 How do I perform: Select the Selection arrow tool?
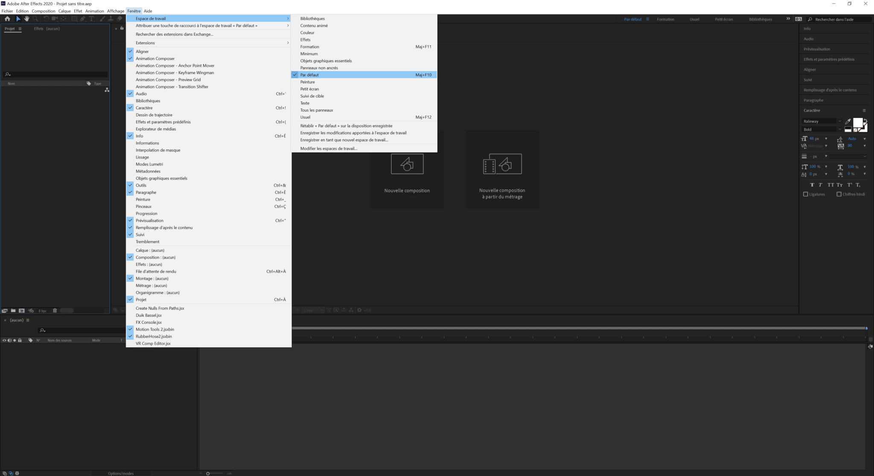click(18, 19)
